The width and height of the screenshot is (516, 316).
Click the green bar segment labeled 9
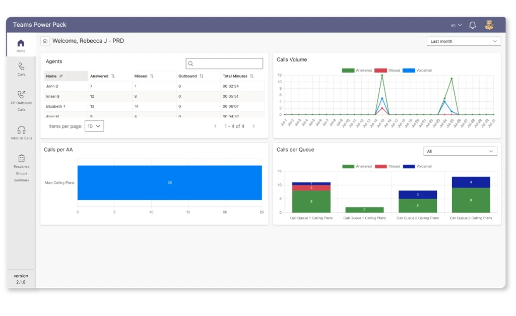[x=471, y=200]
